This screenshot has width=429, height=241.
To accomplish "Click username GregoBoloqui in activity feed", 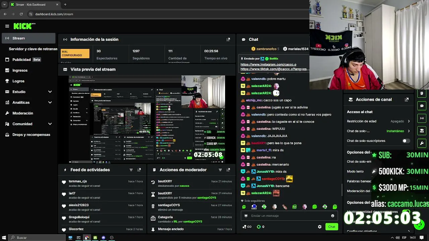I will [79, 217].
